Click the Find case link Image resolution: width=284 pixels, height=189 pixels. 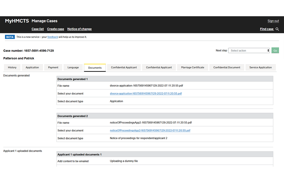pos(267,29)
